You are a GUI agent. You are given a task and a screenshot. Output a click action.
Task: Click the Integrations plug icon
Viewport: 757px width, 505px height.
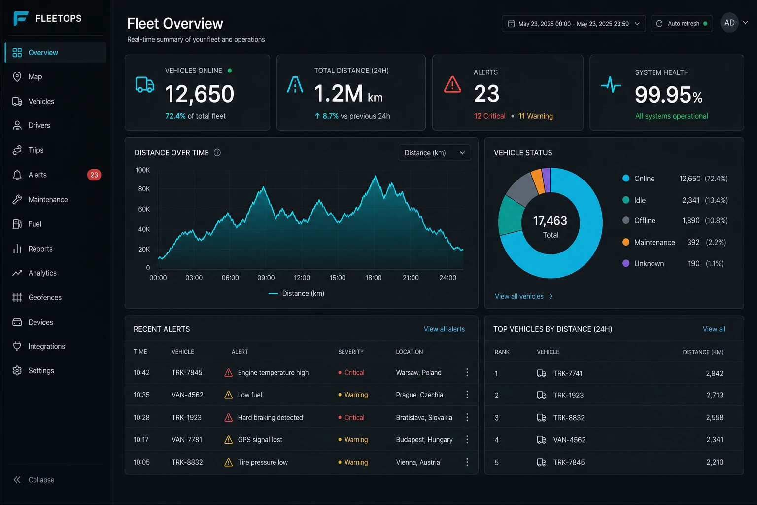pos(17,346)
